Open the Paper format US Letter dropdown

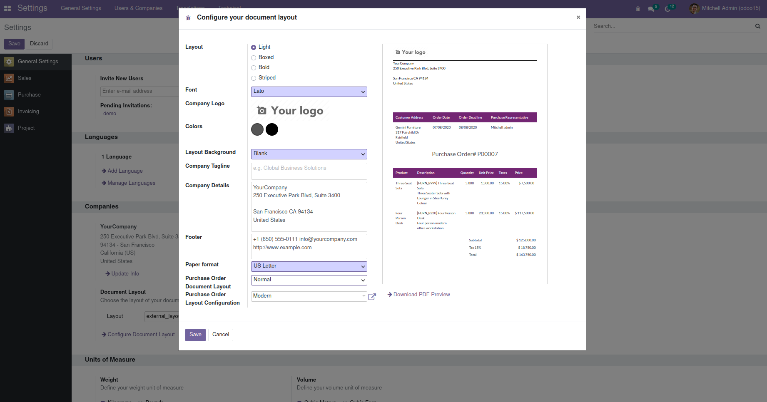click(309, 266)
